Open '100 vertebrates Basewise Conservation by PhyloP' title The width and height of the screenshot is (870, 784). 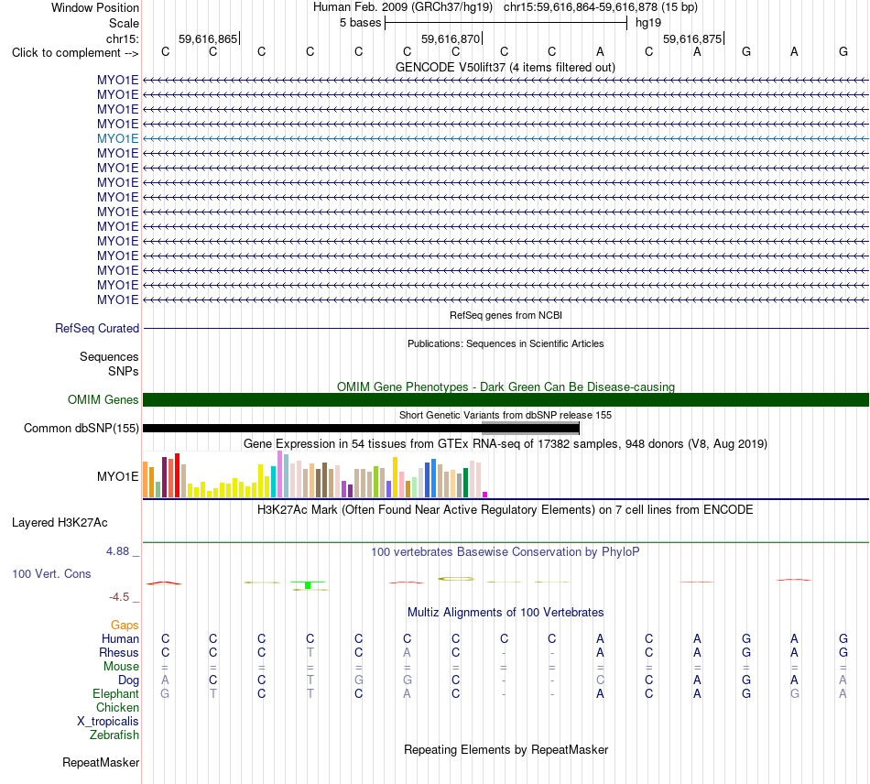[x=506, y=552]
